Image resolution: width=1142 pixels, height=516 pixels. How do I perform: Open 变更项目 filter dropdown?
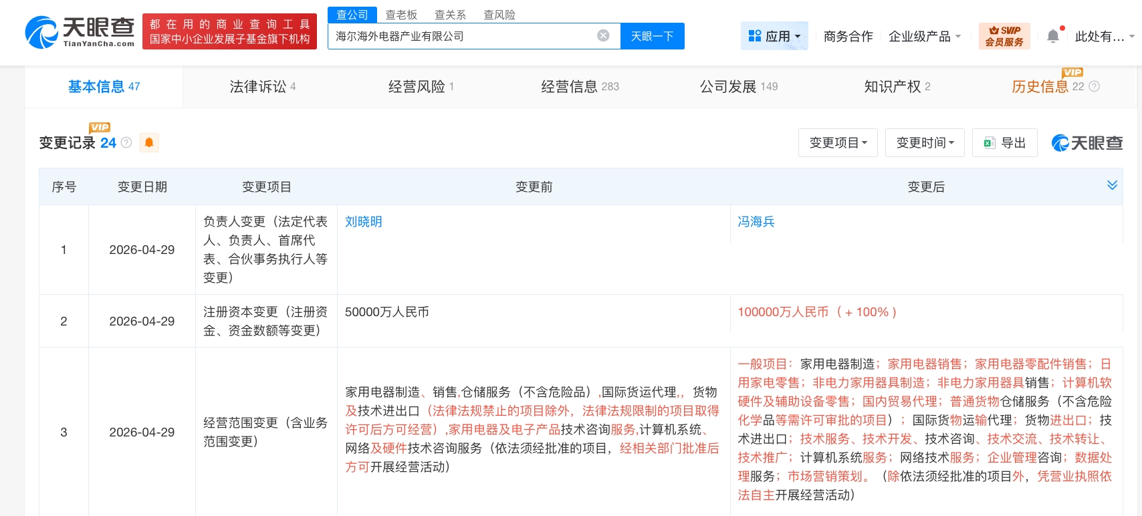pos(838,142)
